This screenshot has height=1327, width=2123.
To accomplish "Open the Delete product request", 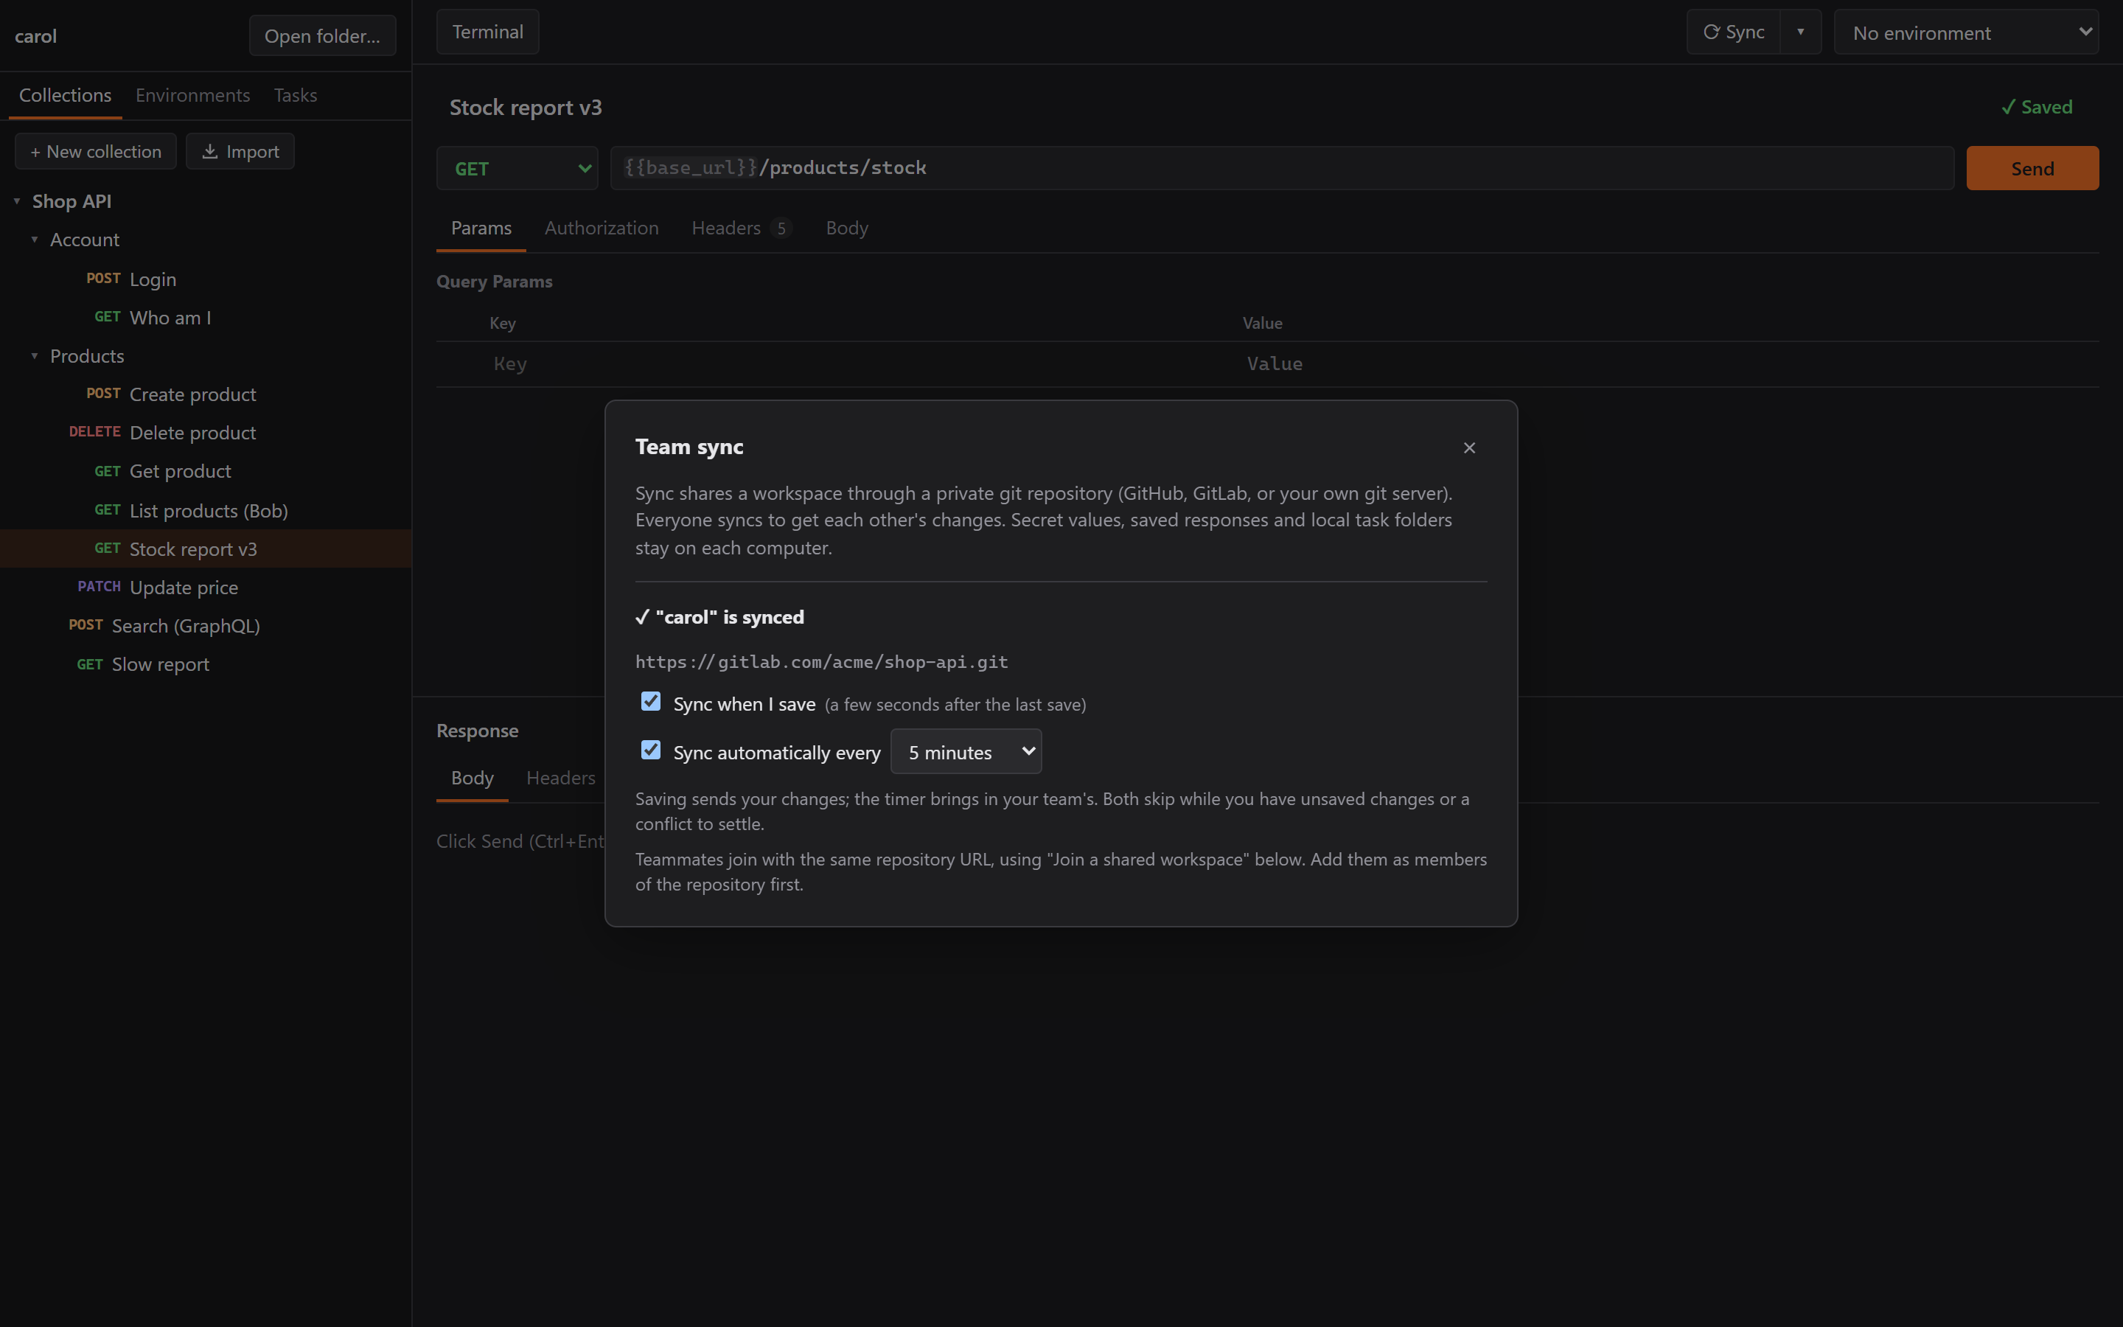I will coord(205,433).
